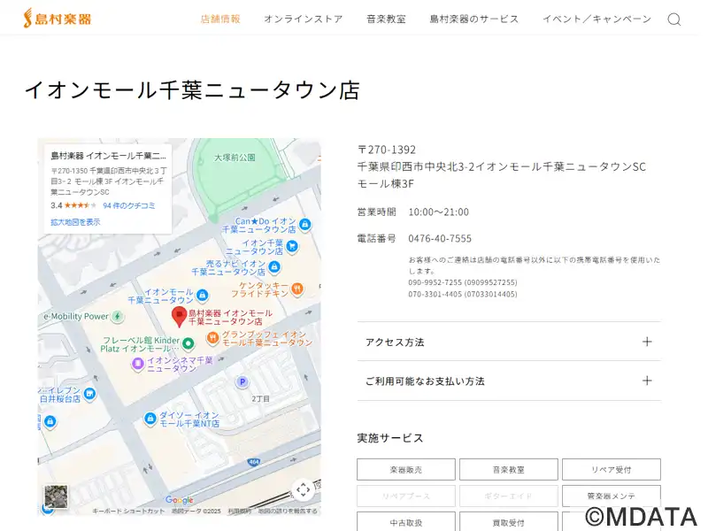Click the グランブッフェ restaurant marker

[212, 338]
